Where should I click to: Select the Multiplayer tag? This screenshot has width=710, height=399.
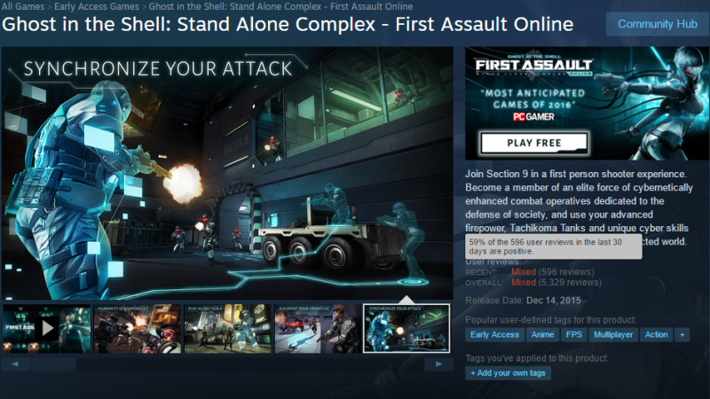(x=613, y=335)
